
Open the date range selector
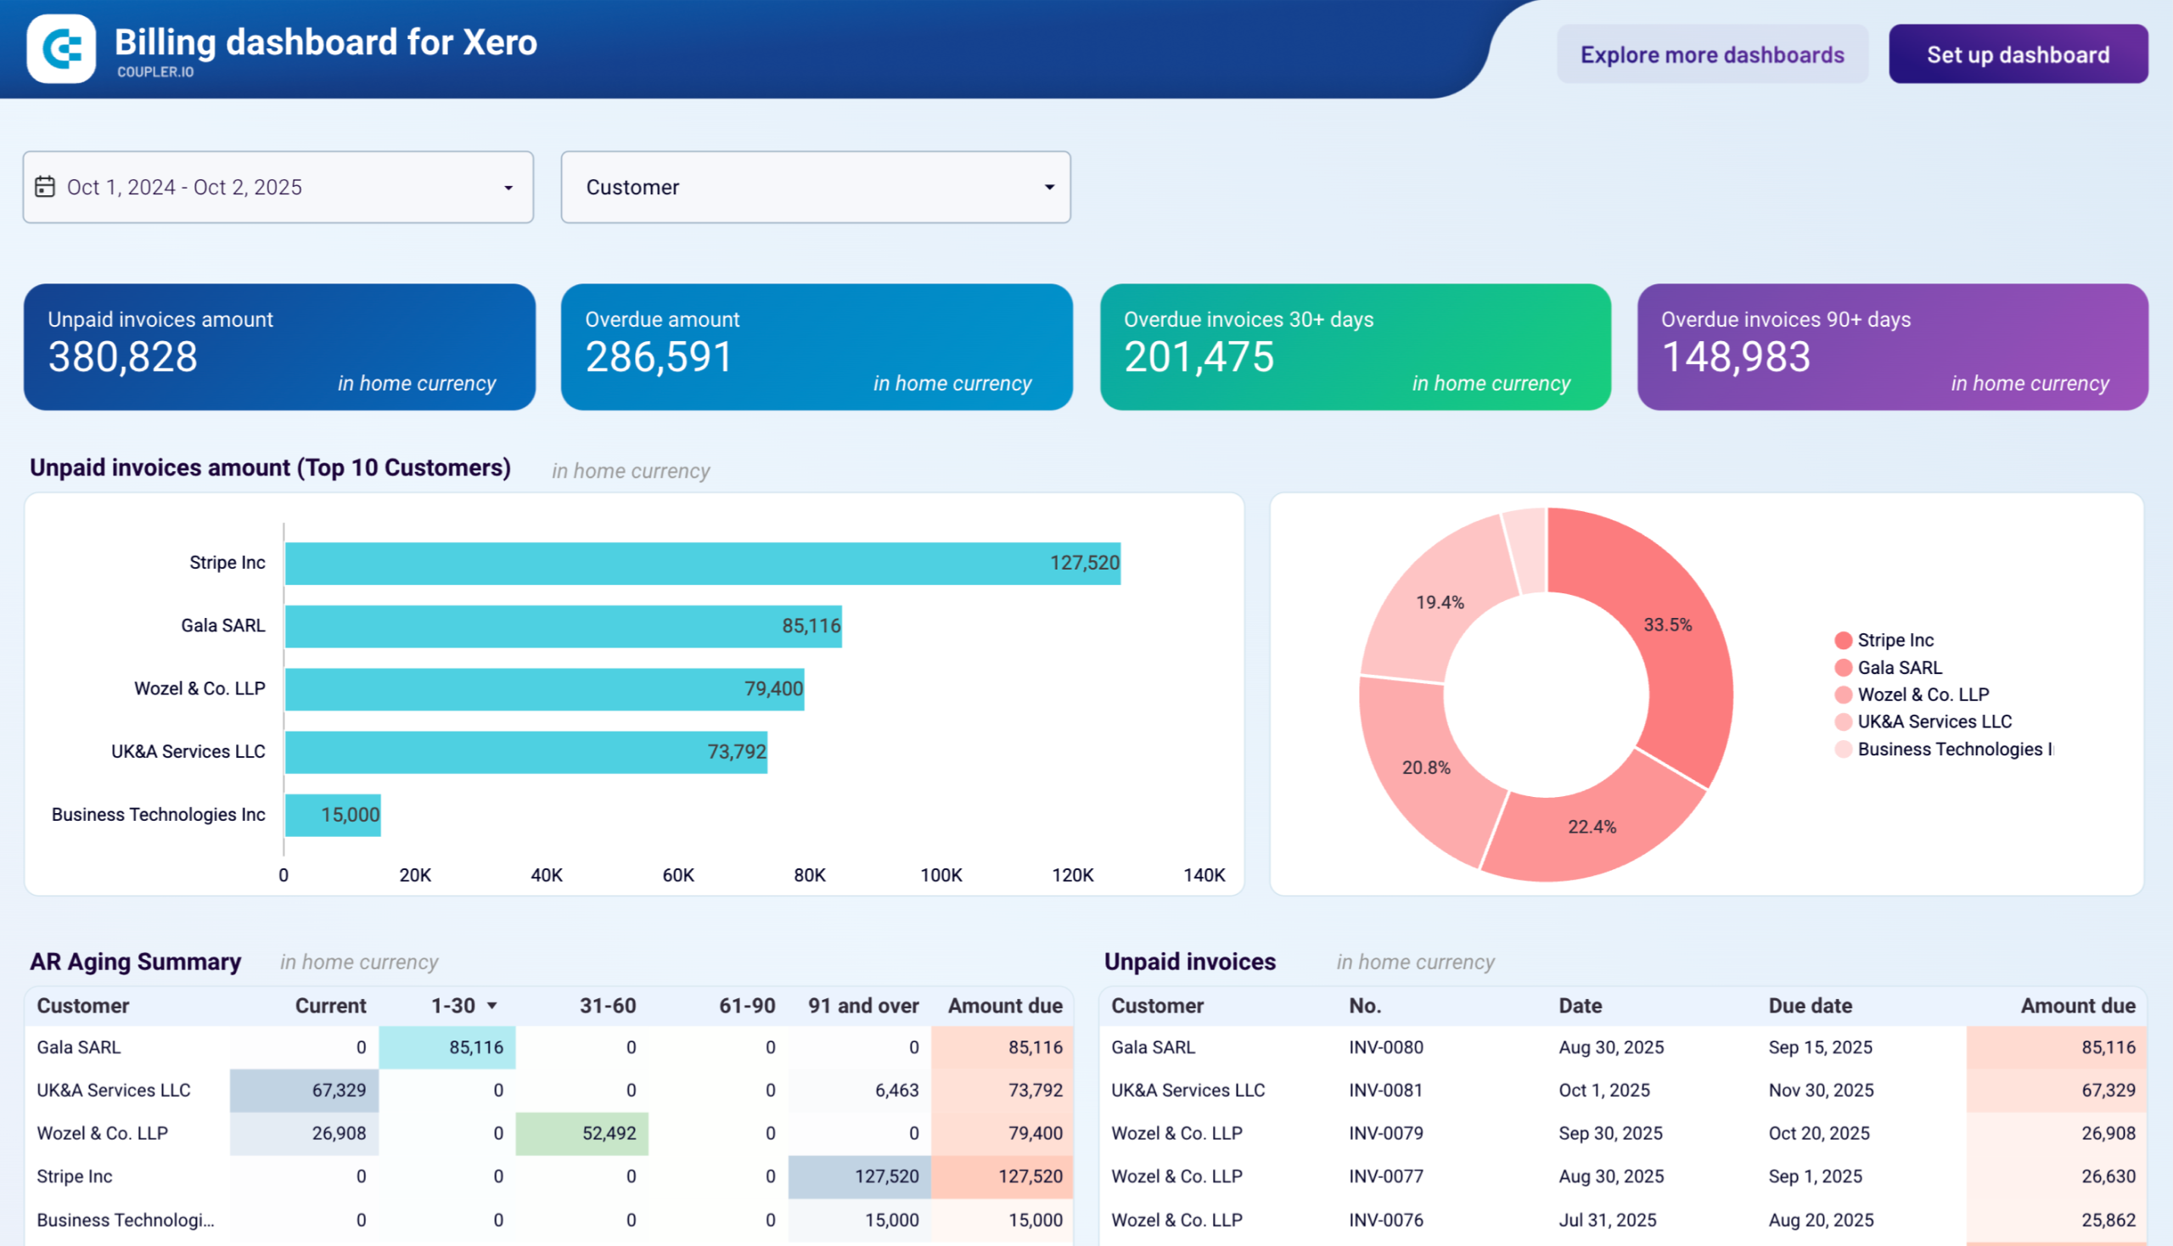(278, 187)
